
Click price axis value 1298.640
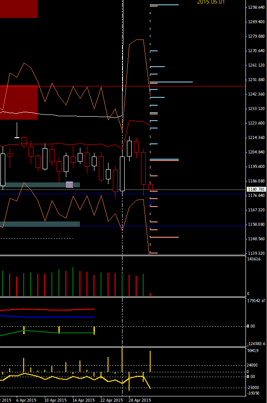coord(256,7)
